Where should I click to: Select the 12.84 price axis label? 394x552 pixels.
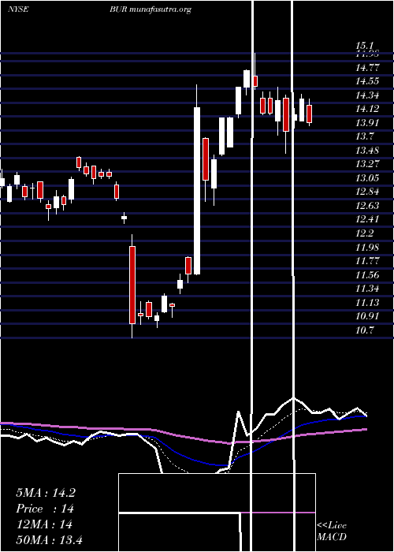coord(367,192)
